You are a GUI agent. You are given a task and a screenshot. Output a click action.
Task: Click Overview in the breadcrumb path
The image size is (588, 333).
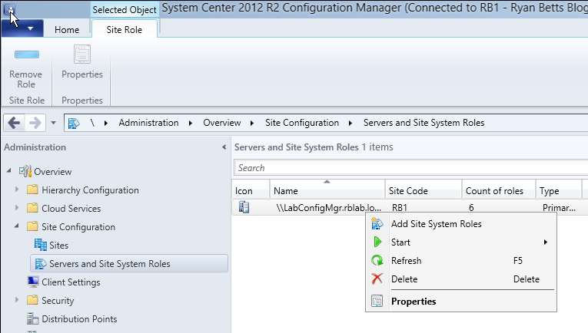click(222, 123)
